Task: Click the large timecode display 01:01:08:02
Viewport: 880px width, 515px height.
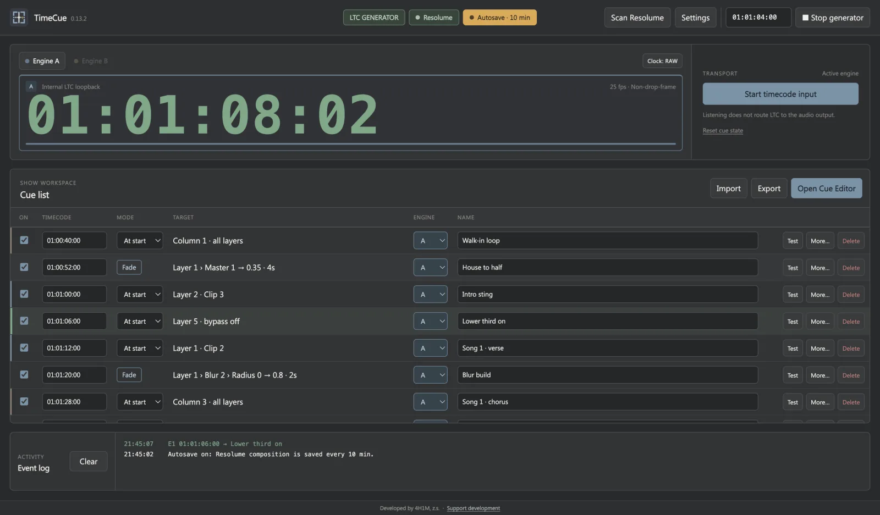Action: click(203, 115)
